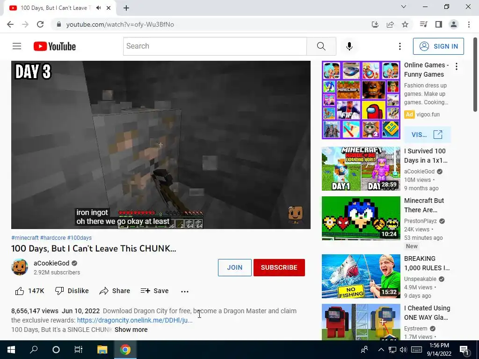Click the vigoo.fun VISIT button
The image size is (479, 359).
(427, 135)
